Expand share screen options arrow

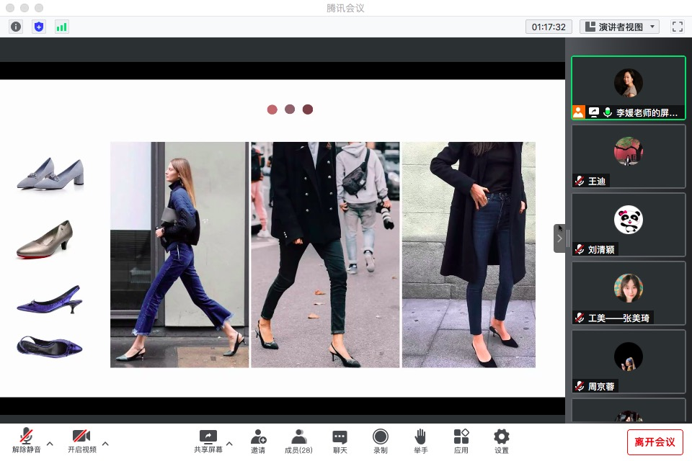[x=229, y=443]
